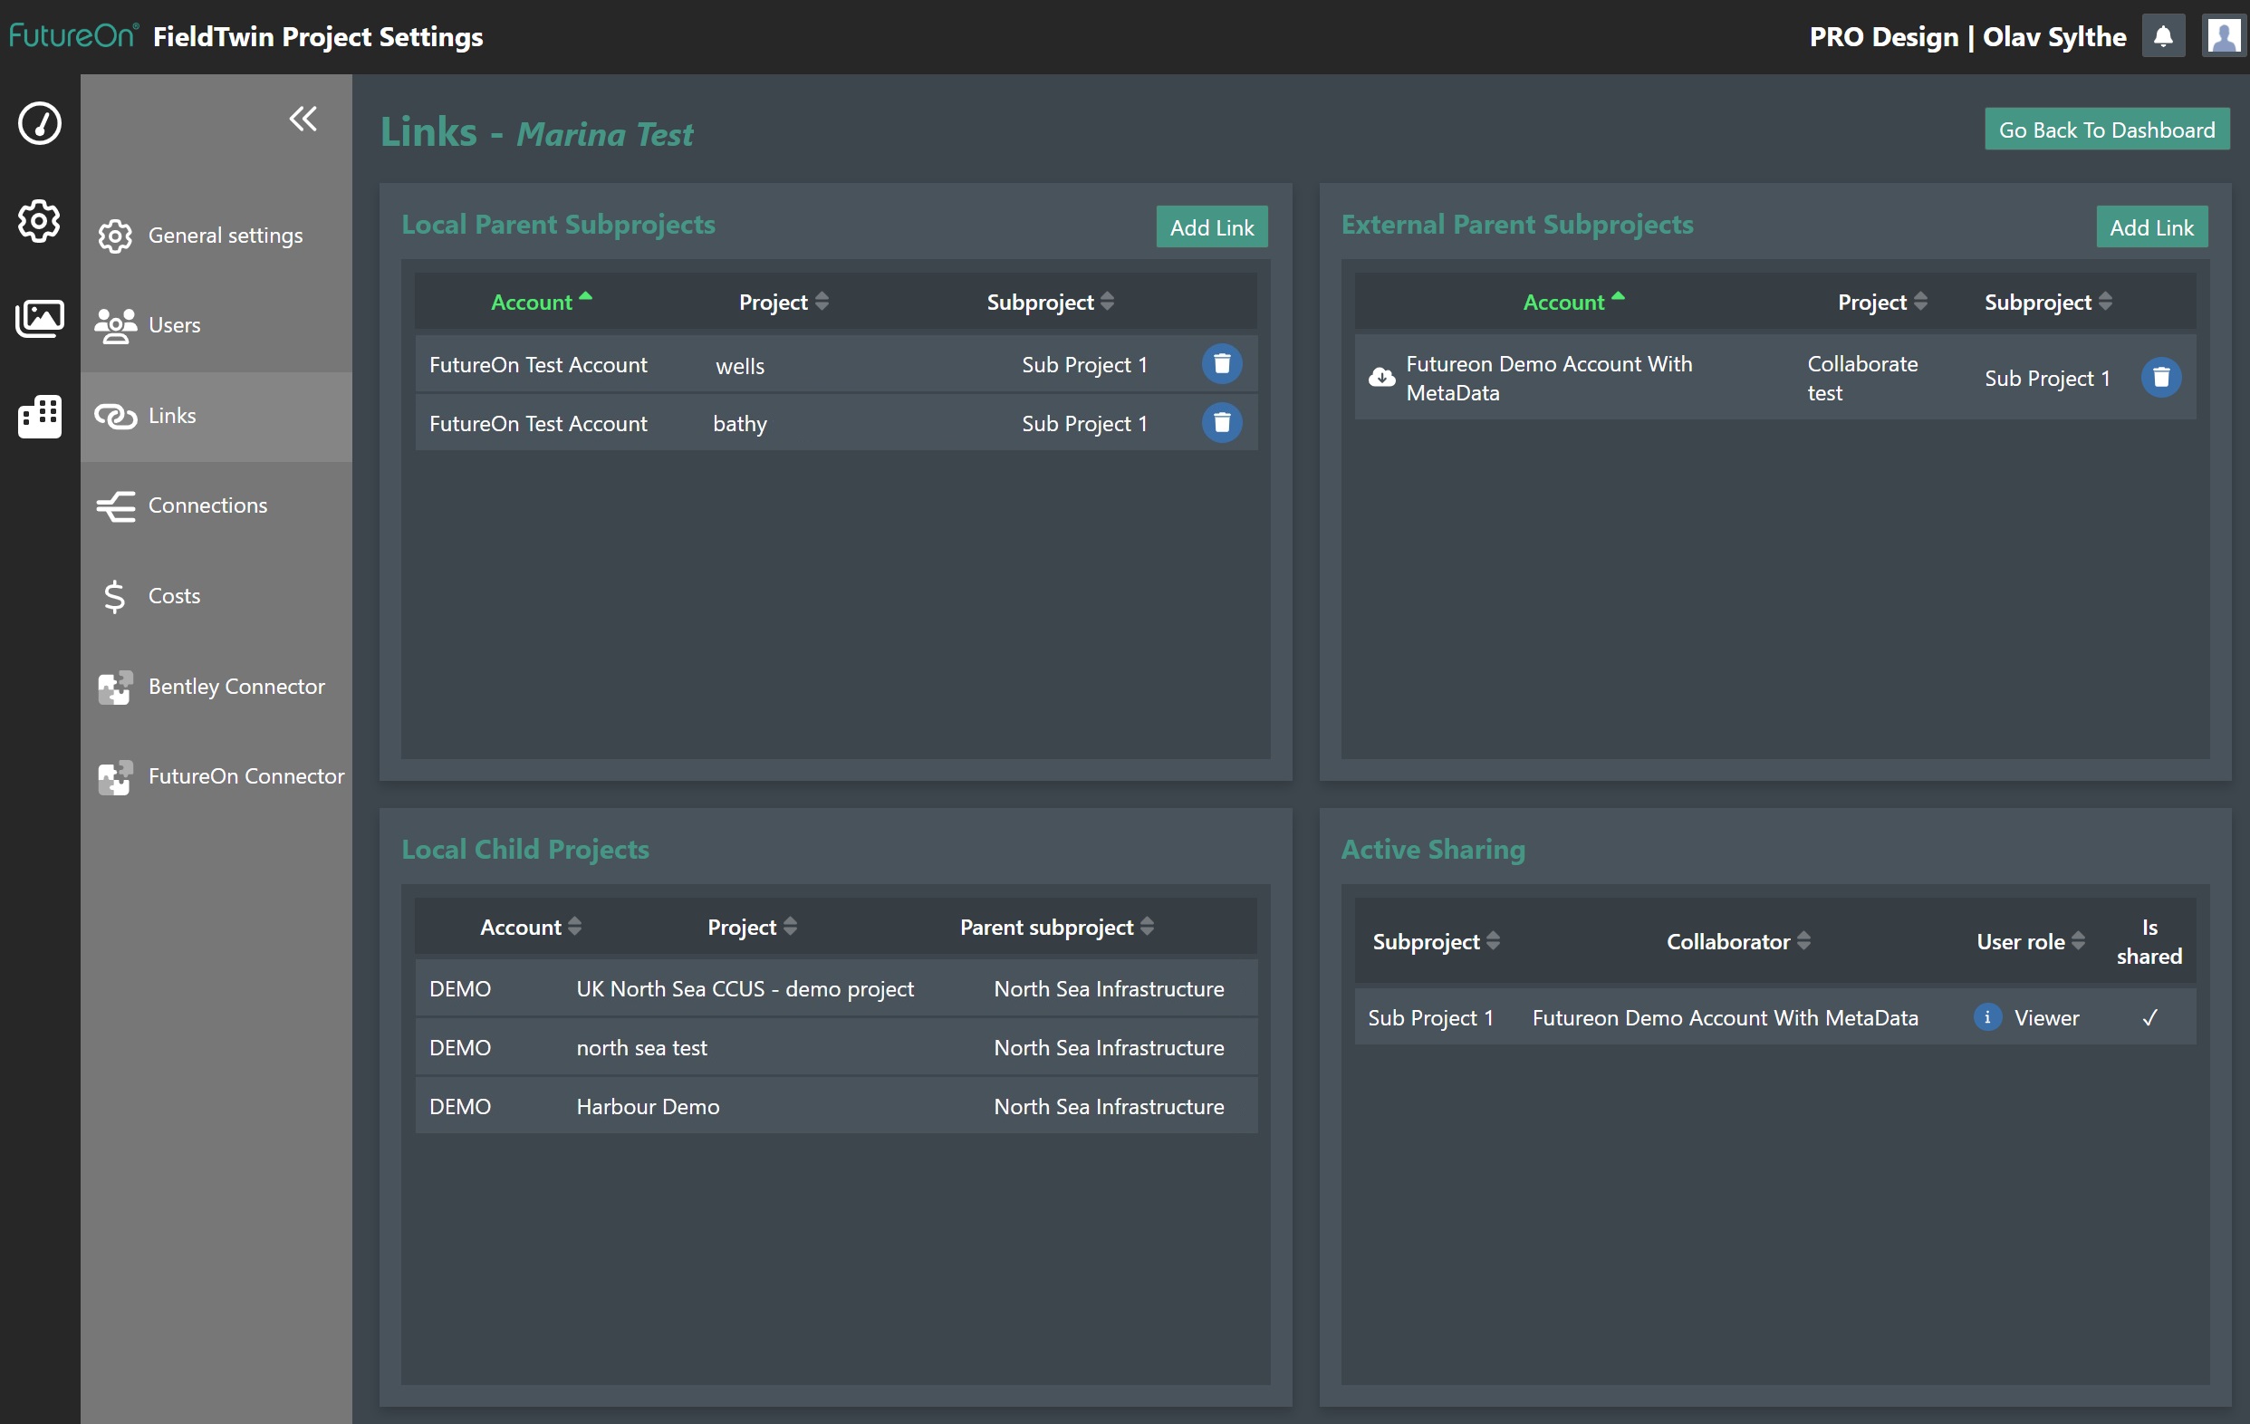Delete the Collaborate test external link

[x=2160, y=378]
